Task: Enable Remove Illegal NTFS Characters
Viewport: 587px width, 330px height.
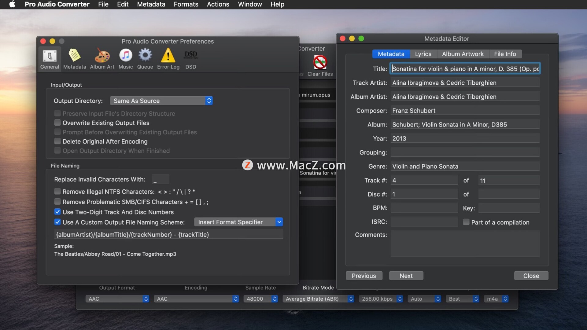Action: 57,192
